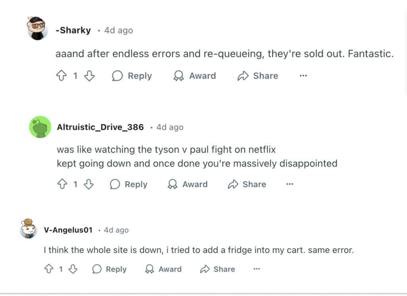Upvote Altruistic_Drive_386's tyson v paul comment

62,184
